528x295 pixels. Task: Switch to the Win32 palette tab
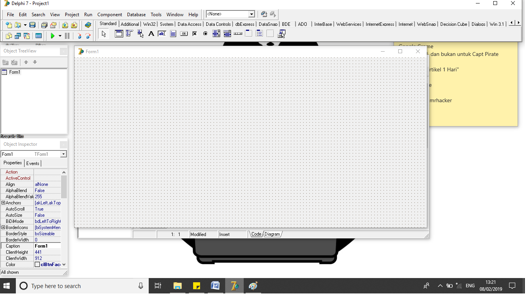[149, 24]
